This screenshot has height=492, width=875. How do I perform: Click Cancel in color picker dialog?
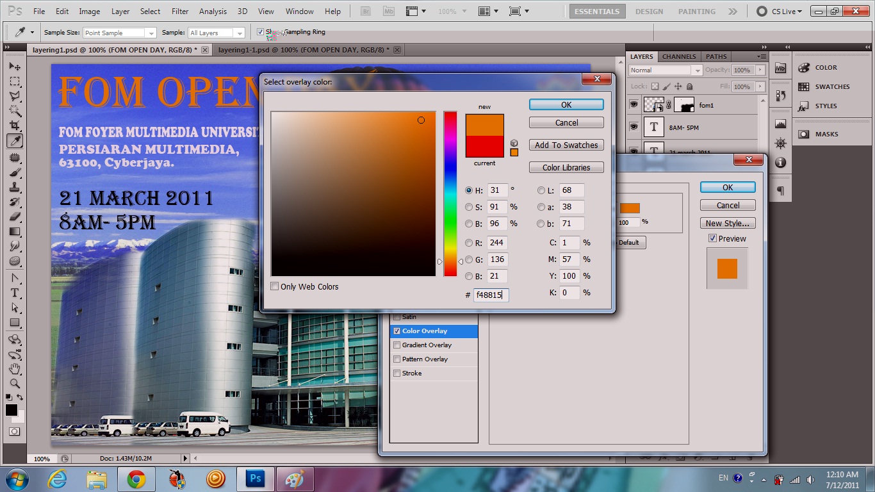point(566,122)
